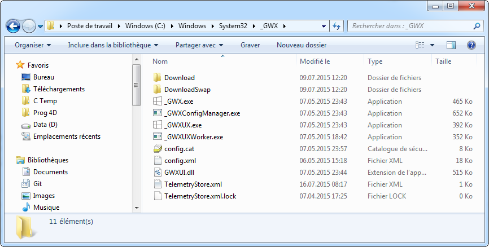Click the Nouveau dossier button
Image resolution: width=489 pixels, height=247 pixels.
coord(301,45)
